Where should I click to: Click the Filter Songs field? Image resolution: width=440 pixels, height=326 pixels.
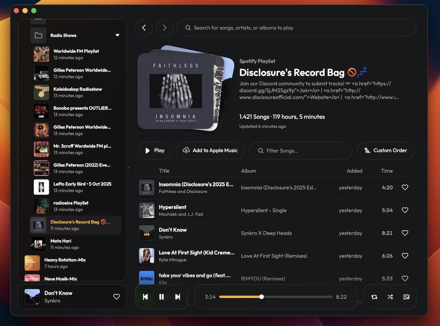pos(300,151)
